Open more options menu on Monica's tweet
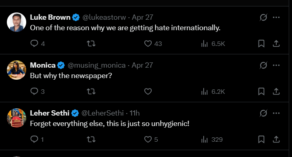This screenshot has height=157, width=292. pyautogui.click(x=276, y=65)
